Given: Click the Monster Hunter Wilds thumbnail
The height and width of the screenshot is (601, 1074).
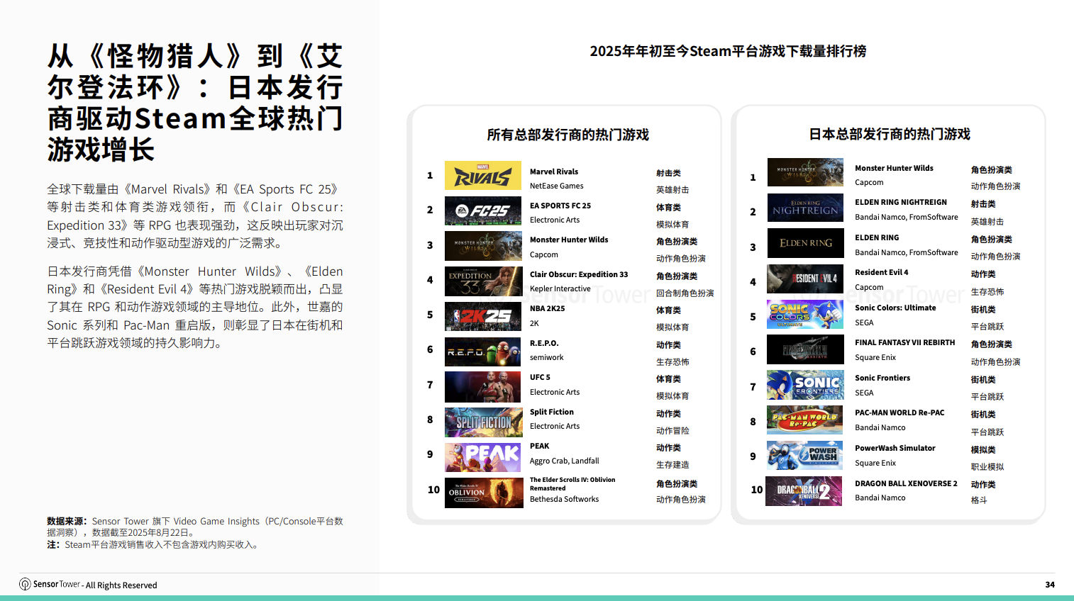Looking at the screenshot, I should (482, 246).
